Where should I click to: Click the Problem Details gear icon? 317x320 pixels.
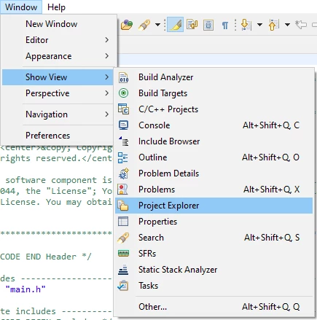click(123, 173)
